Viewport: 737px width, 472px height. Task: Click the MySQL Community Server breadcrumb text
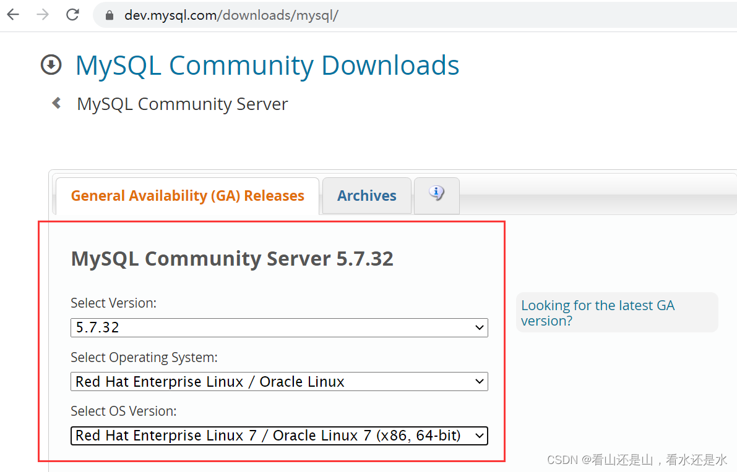[x=183, y=104]
